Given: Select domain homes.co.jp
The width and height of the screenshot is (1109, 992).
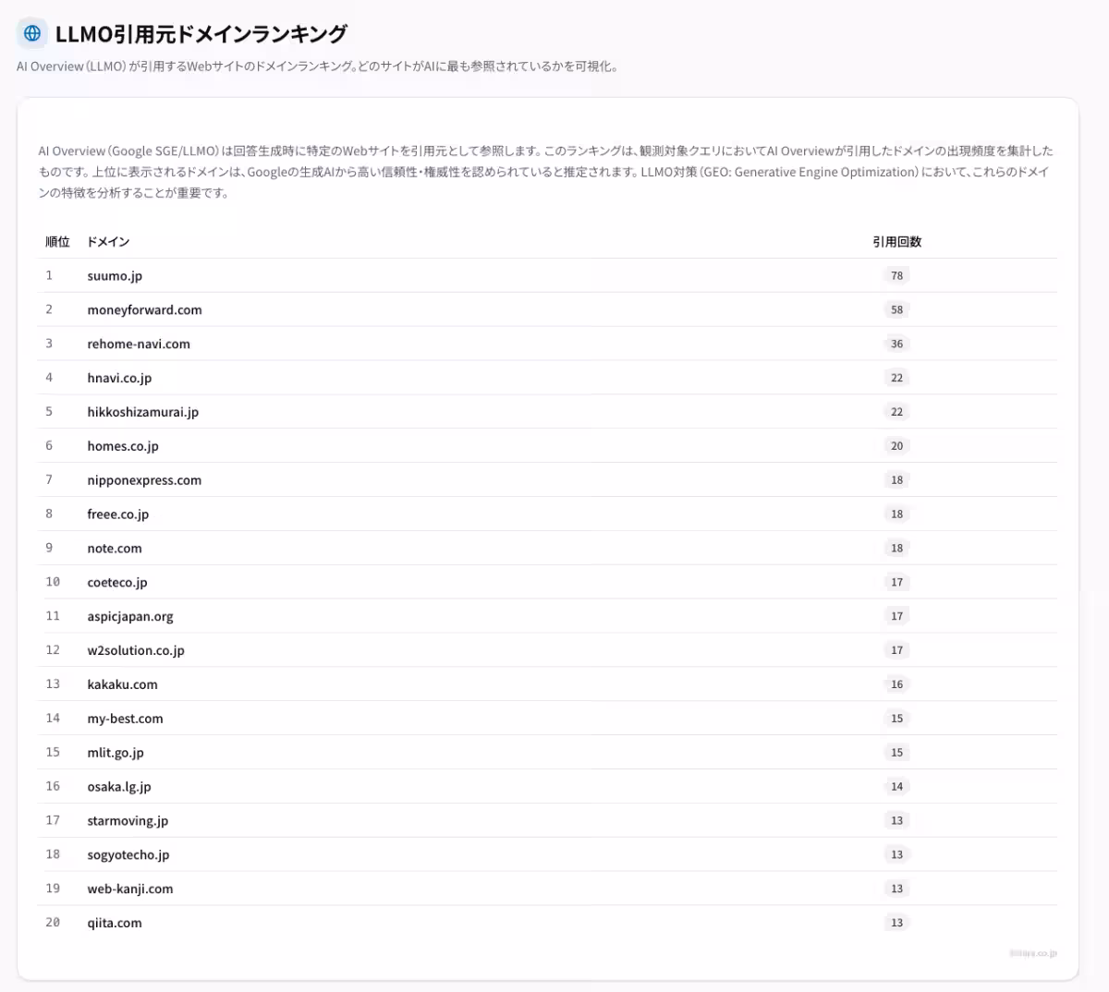Looking at the screenshot, I should click(123, 446).
